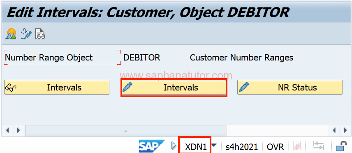Toggle the OVR overwrite mode indicator
The width and height of the screenshot is (352, 153).
pyautogui.click(x=275, y=147)
